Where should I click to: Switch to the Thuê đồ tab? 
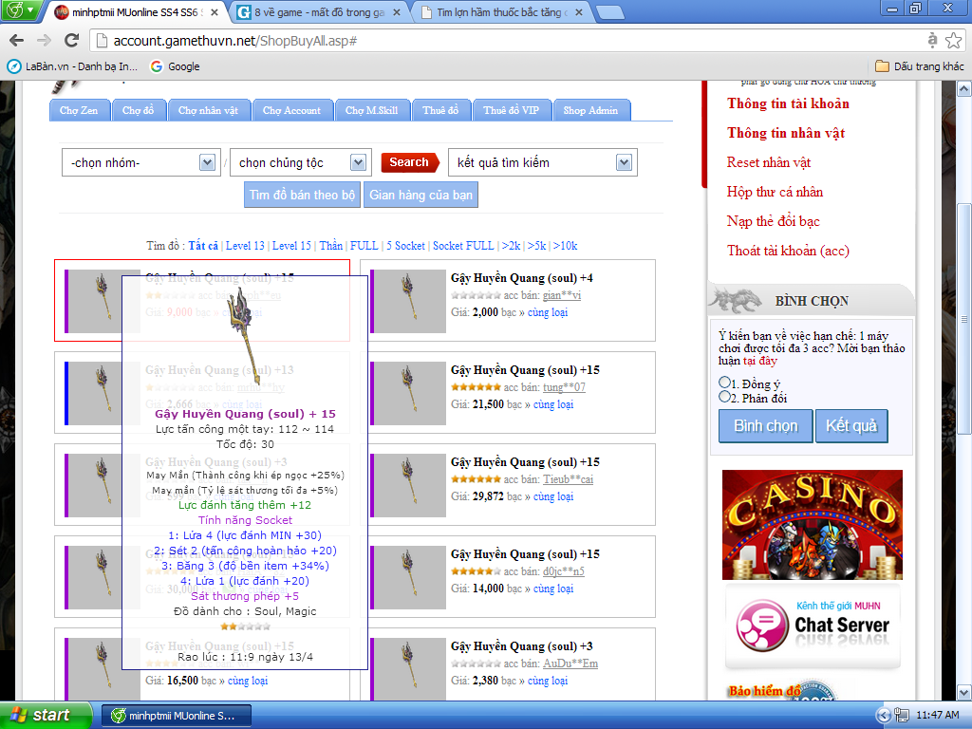440,110
